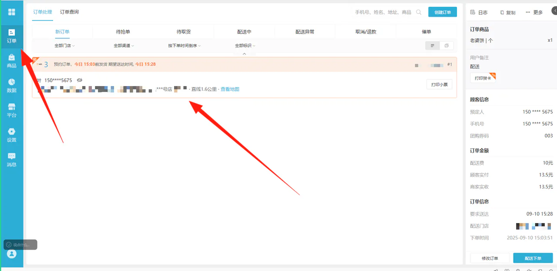Viewport: 557px width, 271px height.
Task: Switch to the 订单查询 tab
Action: pos(70,12)
